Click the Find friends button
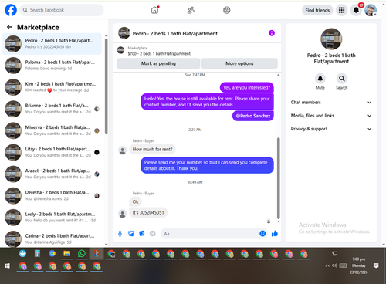Screen dimensions: 386x284 (317, 10)
